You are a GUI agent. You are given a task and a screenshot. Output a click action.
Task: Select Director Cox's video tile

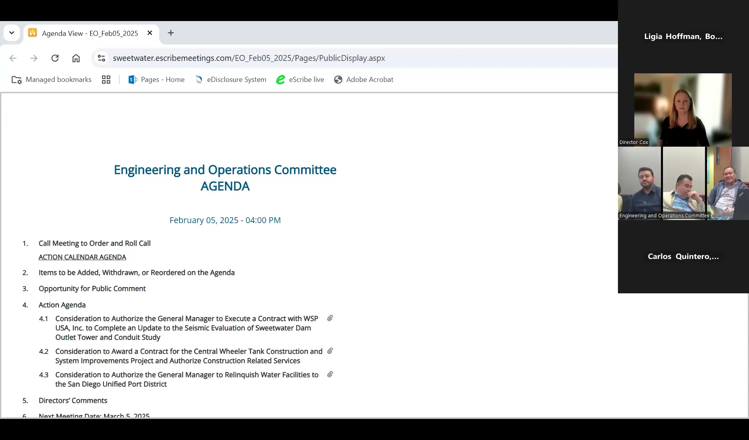pyautogui.click(x=683, y=109)
